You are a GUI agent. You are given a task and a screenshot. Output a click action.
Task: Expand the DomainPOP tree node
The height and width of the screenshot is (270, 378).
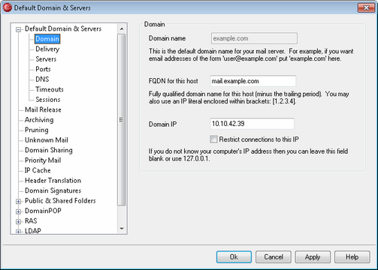pos(18,211)
